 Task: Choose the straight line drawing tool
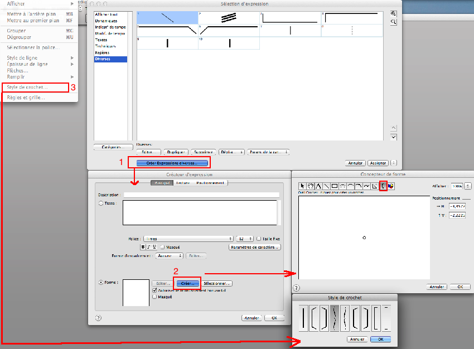pos(326,186)
